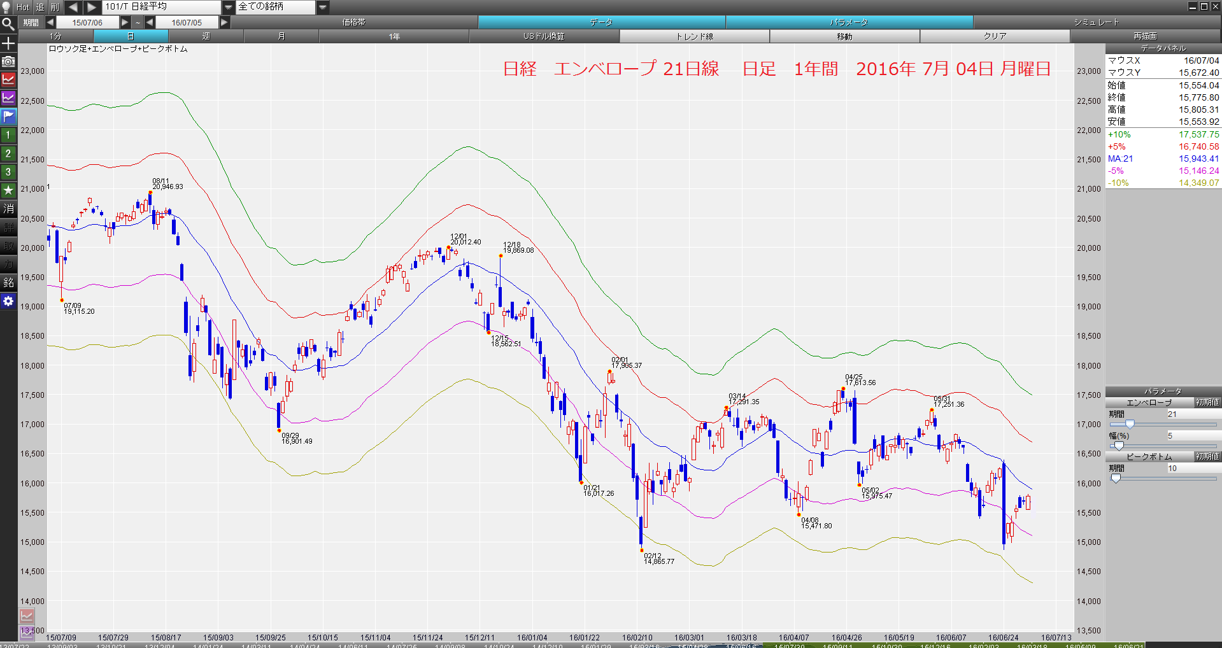Click the 消 erase sidebar button
Viewport: 1222px width, 648px height.
8,209
